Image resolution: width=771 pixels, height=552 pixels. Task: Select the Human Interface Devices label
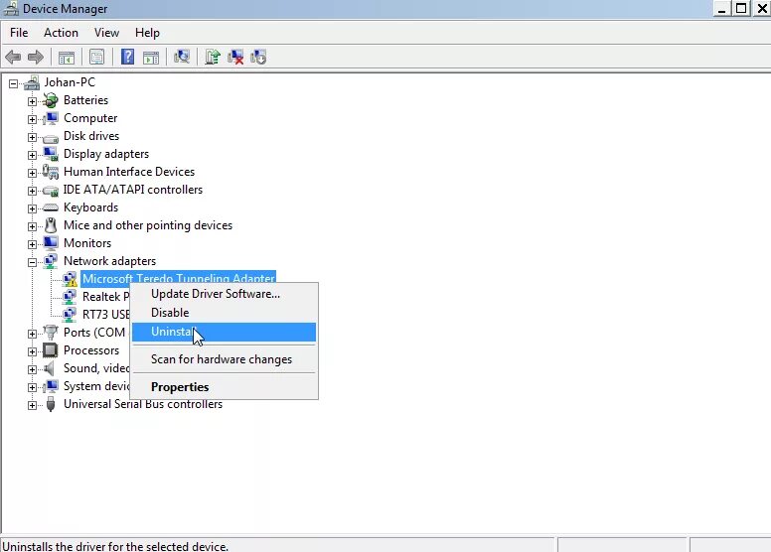pos(129,172)
